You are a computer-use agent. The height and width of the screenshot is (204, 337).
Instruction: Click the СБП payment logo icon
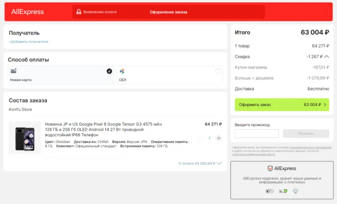[x=122, y=71]
